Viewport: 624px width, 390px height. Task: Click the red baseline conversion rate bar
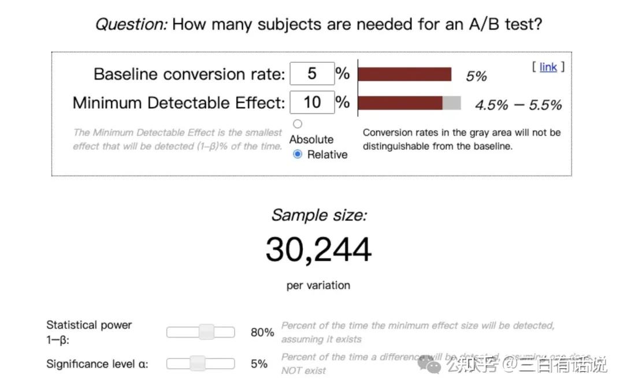(x=404, y=74)
